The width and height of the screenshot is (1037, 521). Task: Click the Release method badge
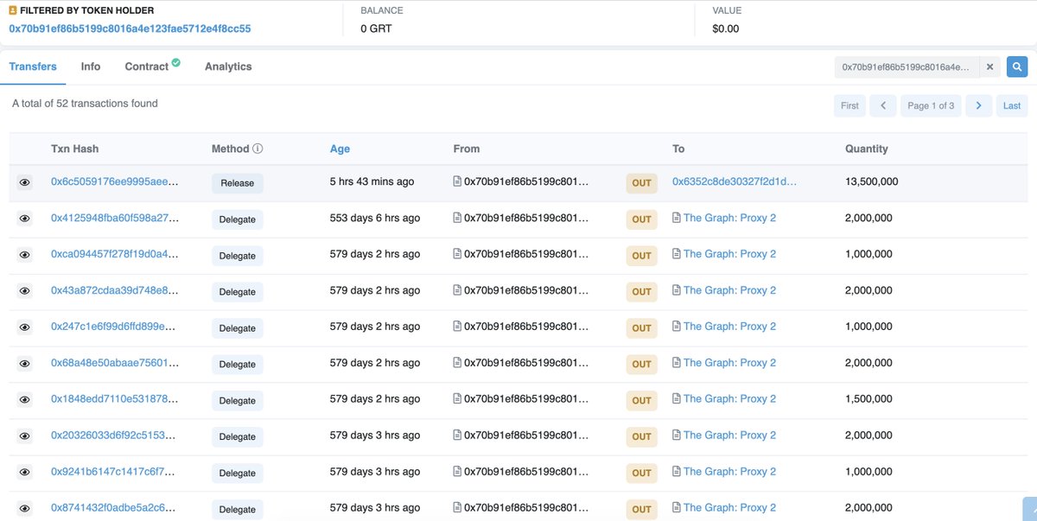[x=238, y=183]
